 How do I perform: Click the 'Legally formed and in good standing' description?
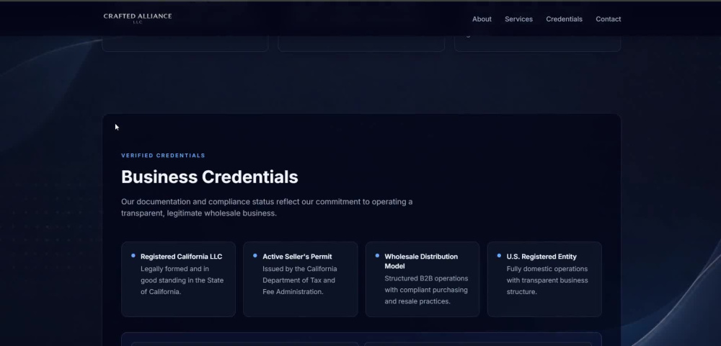point(182,280)
